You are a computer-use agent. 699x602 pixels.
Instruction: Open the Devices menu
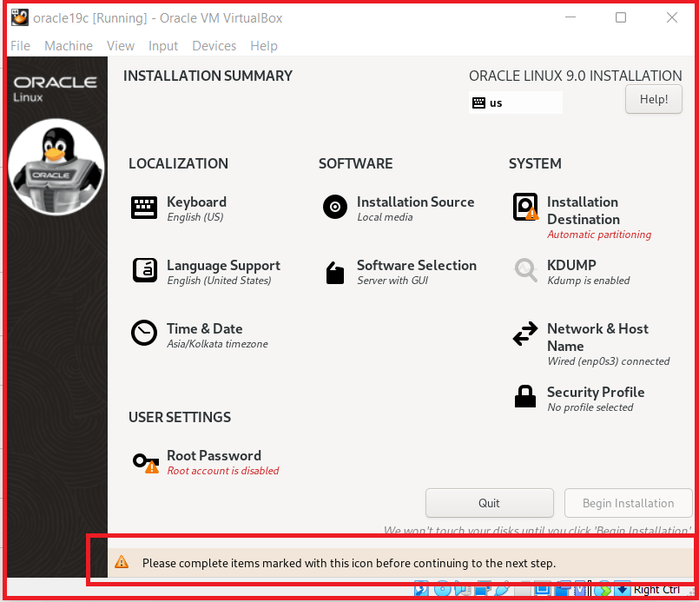pos(214,46)
